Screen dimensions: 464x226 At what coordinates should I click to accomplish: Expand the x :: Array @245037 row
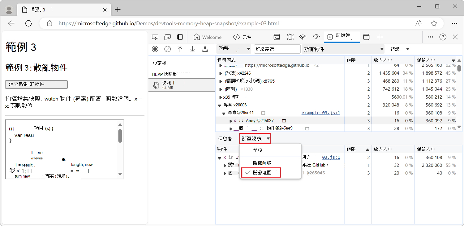pos(231,121)
